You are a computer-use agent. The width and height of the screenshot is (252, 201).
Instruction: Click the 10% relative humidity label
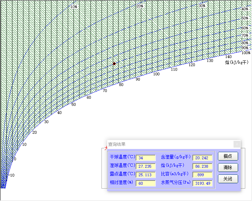(x=74, y=6)
